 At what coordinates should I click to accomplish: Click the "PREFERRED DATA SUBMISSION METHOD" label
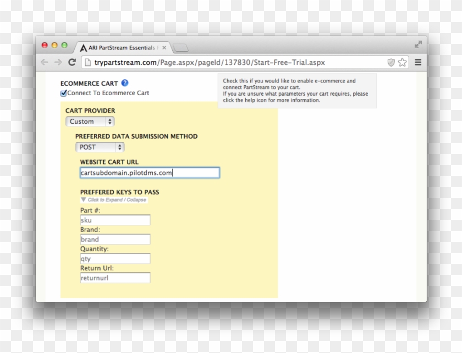136,136
